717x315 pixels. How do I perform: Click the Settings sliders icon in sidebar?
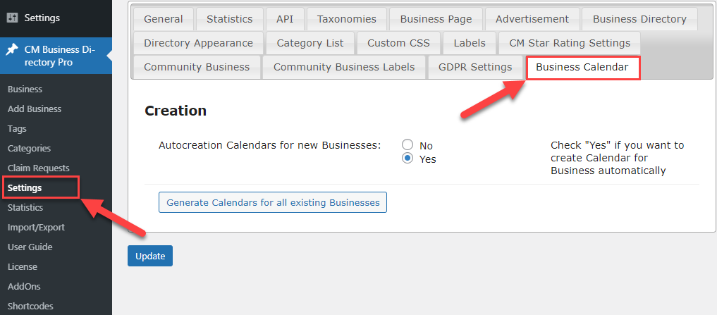[x=12, y=18]
